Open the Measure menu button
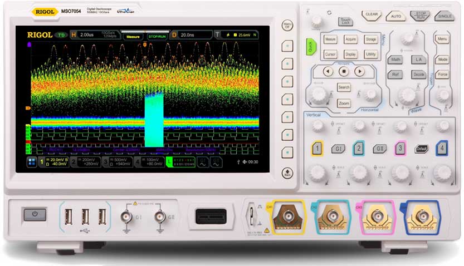Screen dimensions: 464x266 330,40
